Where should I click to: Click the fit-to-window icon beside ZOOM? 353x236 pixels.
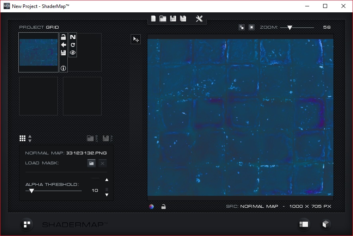pyautogui.click(x=251, y=27)
